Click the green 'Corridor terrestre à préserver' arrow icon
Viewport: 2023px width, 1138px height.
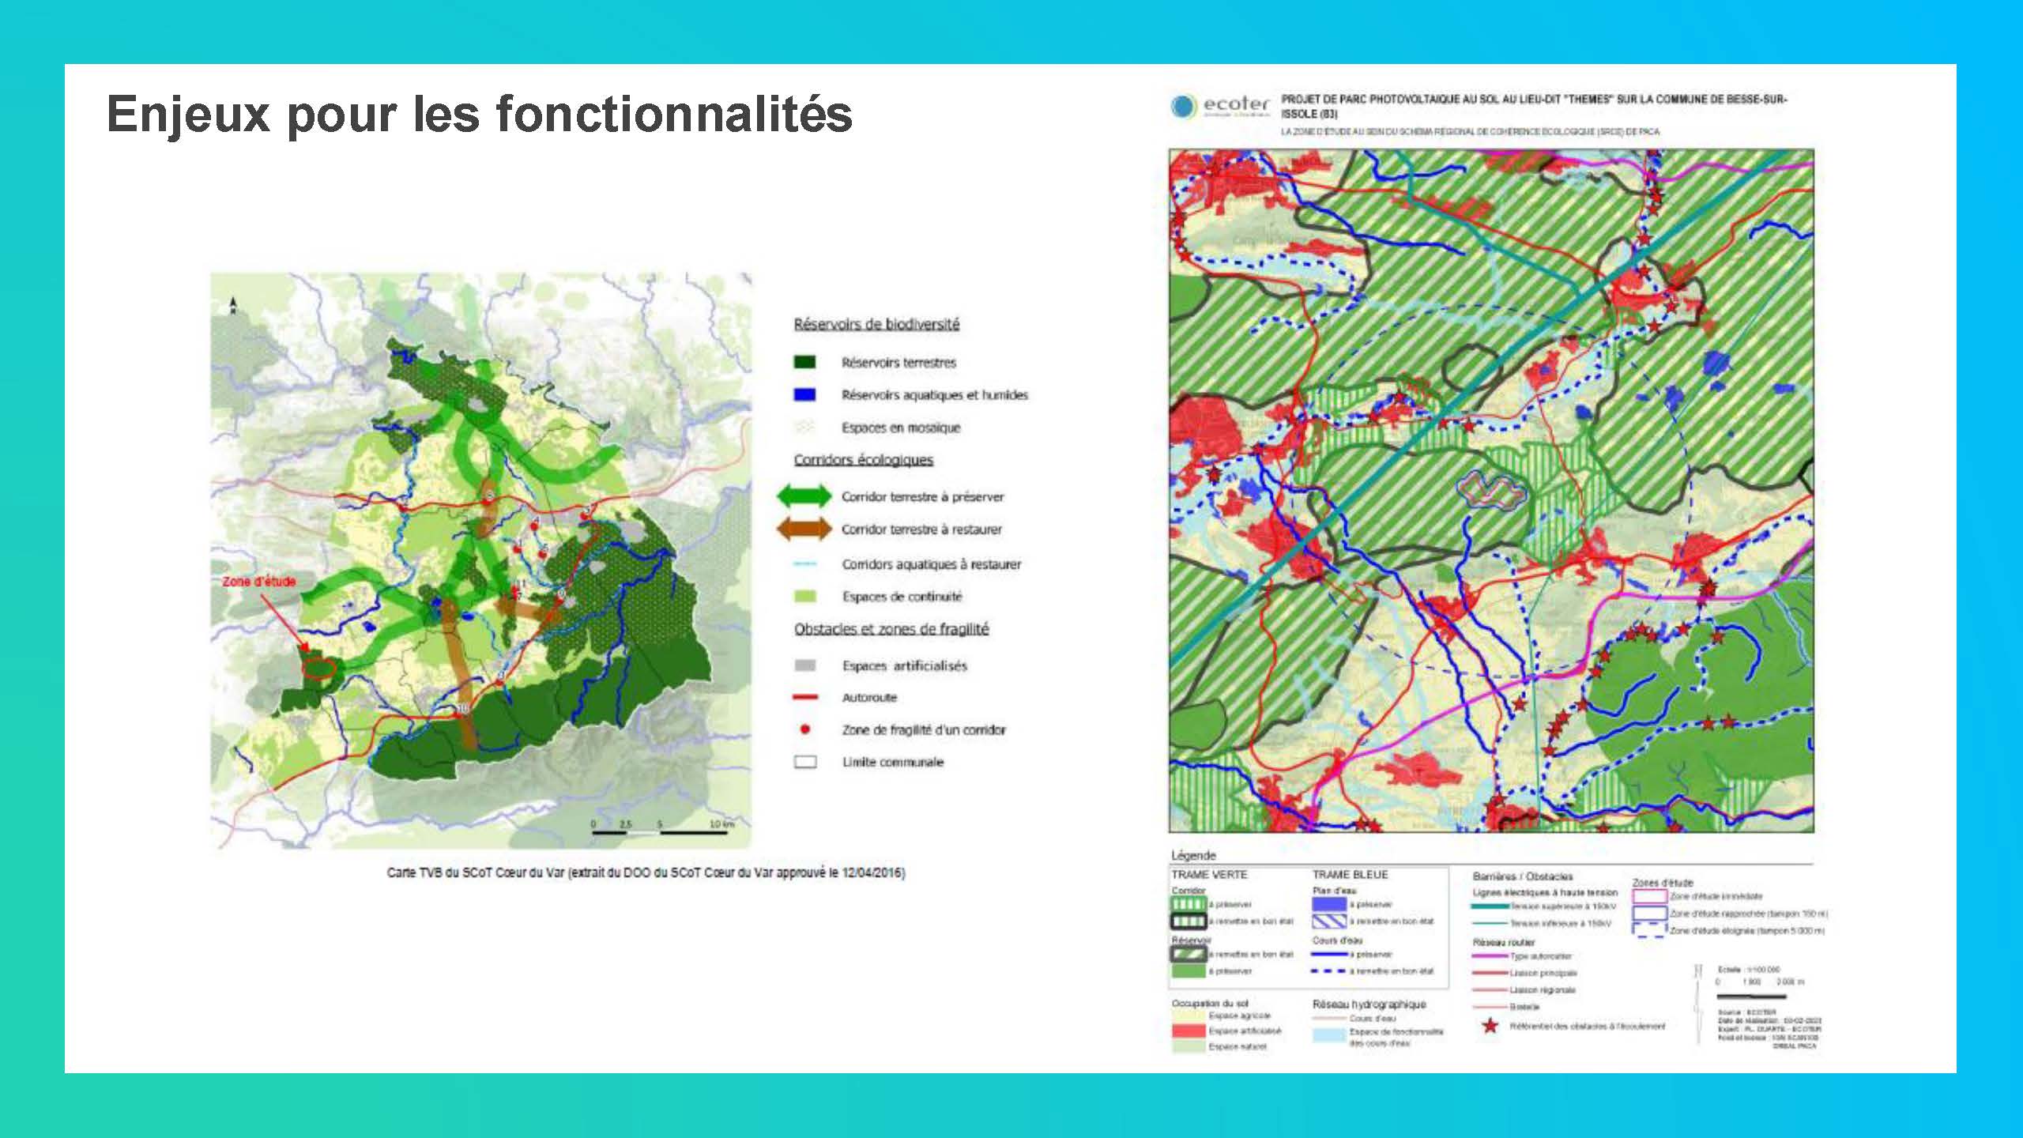804,496
